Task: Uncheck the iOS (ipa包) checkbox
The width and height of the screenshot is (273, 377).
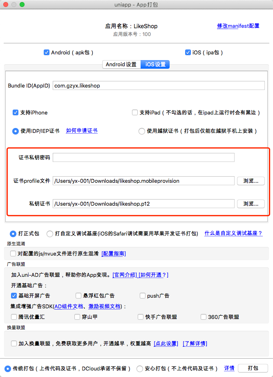Action: pos(188,52)
